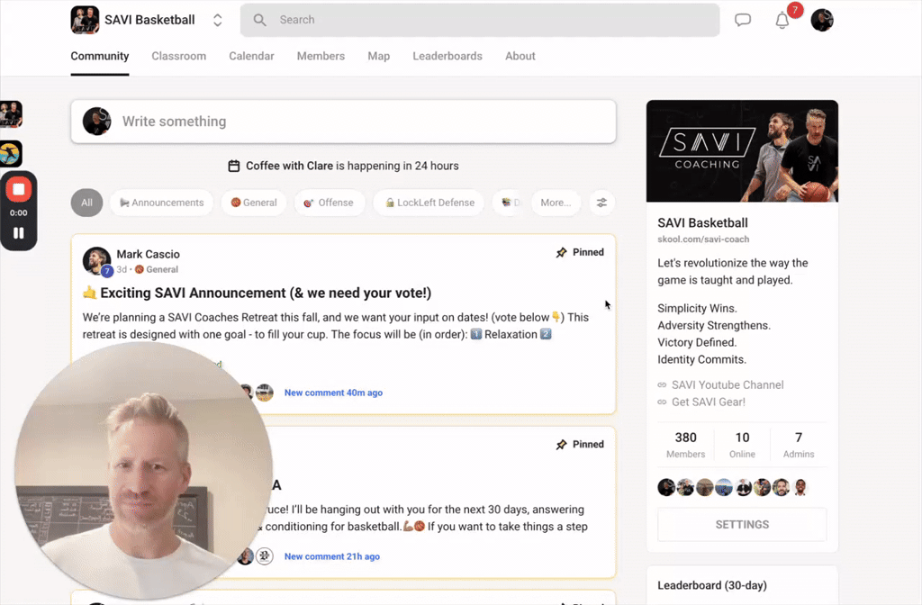
Task: Open feed filter settings icon
Action: click(601, 203)
